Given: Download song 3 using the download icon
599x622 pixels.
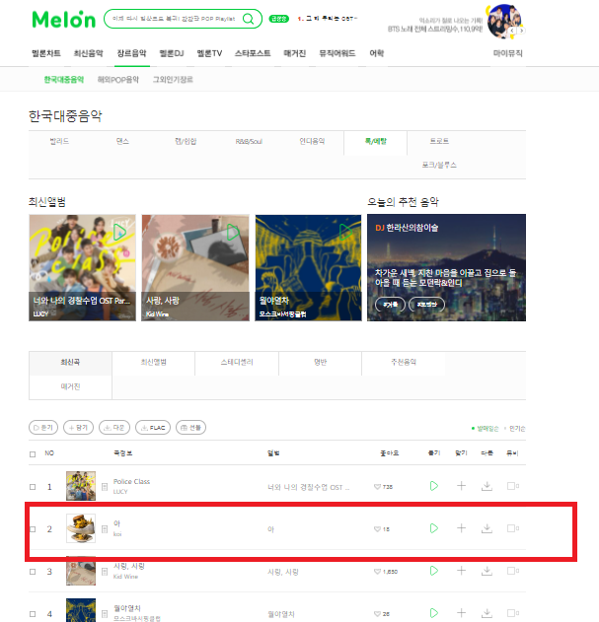Looking at the screenshot, I should click(x=487, y=571).
